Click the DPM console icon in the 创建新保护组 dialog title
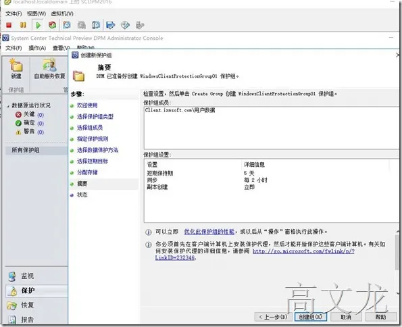The image size is (402, 327). tap(75, 55)
